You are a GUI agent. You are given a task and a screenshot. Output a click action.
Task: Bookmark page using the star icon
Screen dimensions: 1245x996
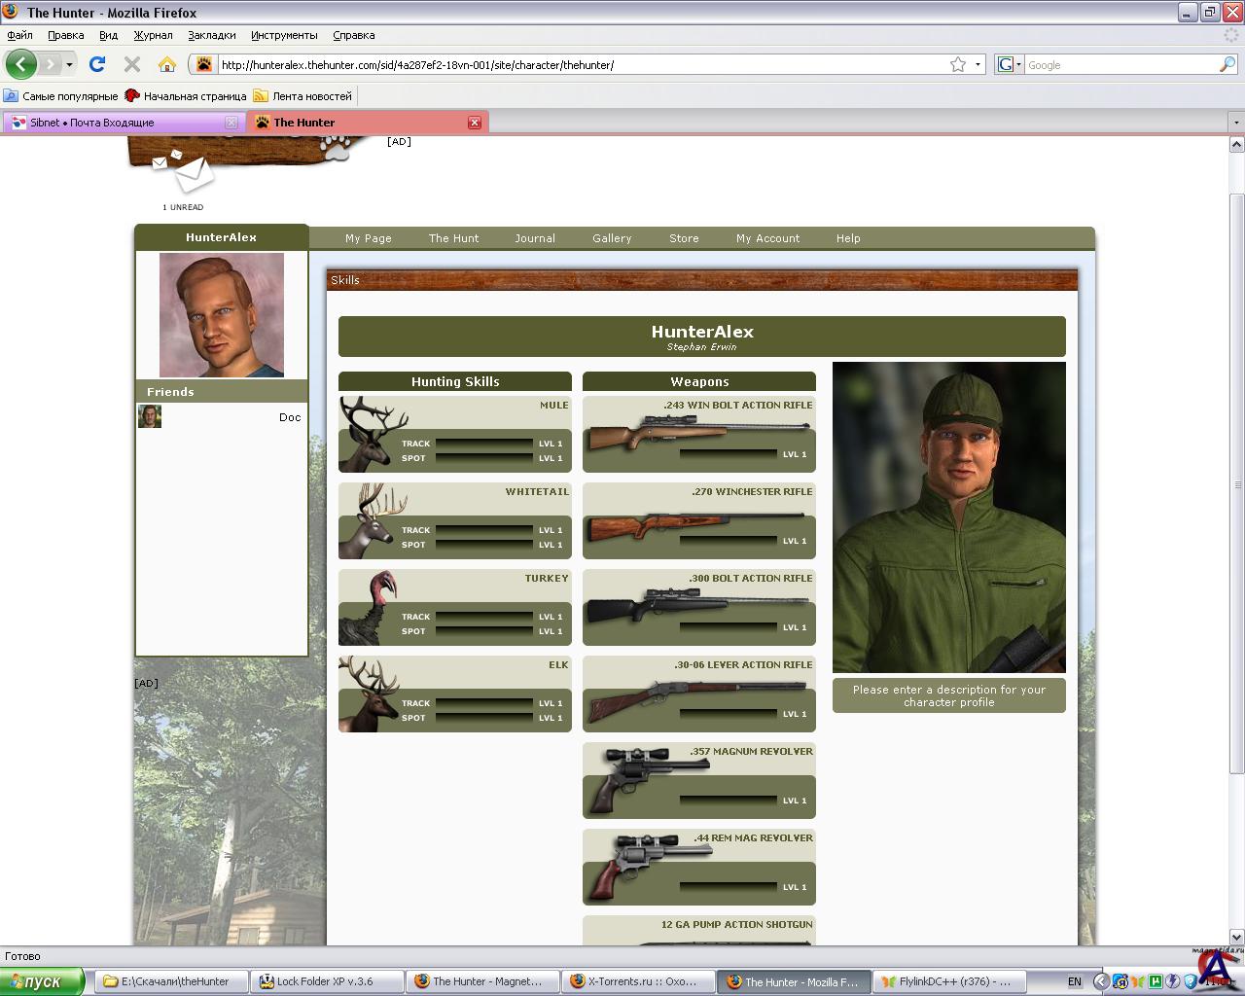[x=958, y=64]
